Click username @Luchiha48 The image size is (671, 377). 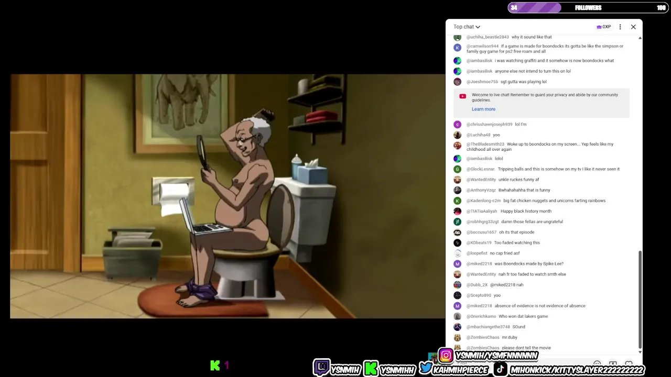pos(478,135)
